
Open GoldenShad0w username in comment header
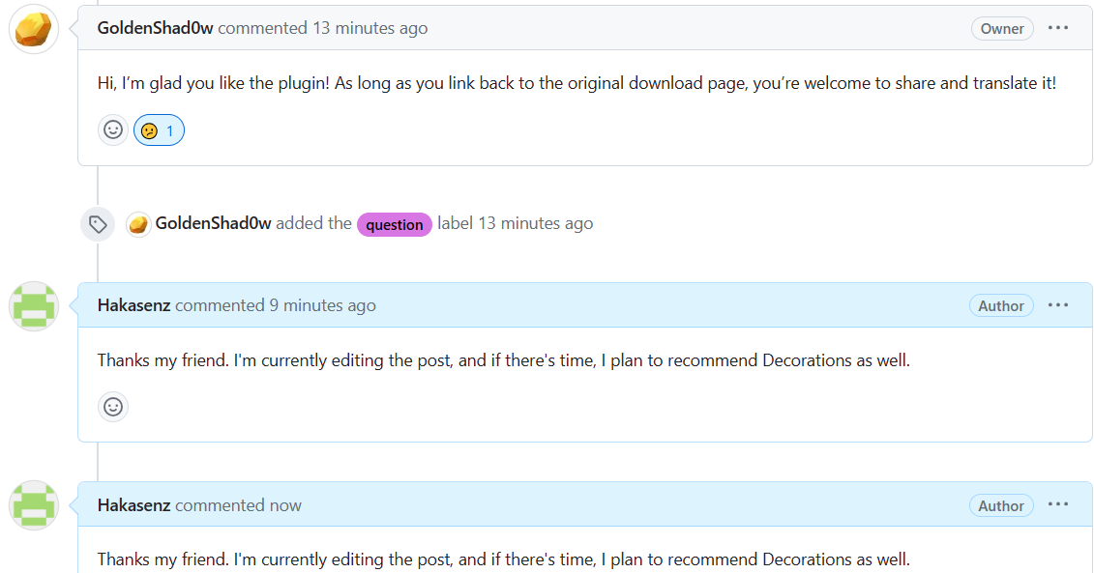coord(155,28)
